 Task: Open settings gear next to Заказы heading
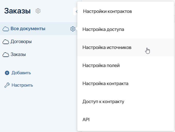tap(38, 11)
